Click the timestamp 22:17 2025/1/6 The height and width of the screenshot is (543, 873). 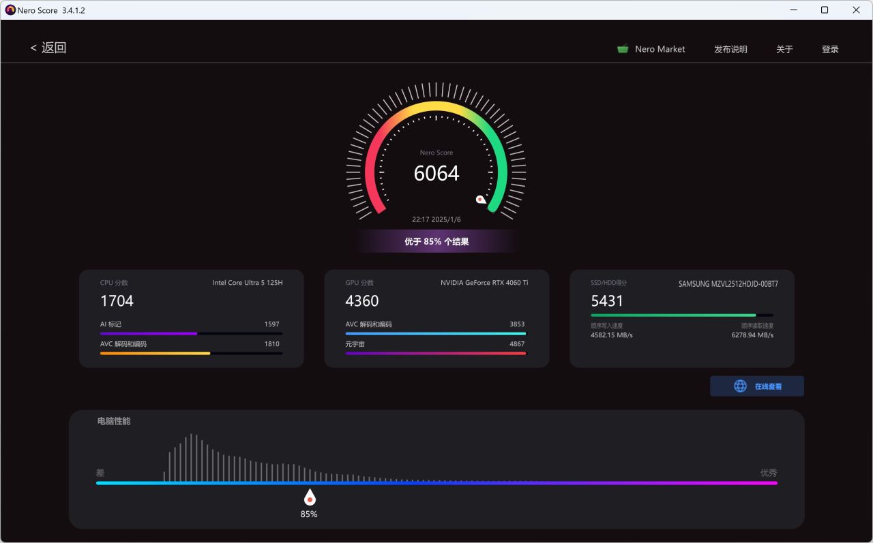coord(436,219)
